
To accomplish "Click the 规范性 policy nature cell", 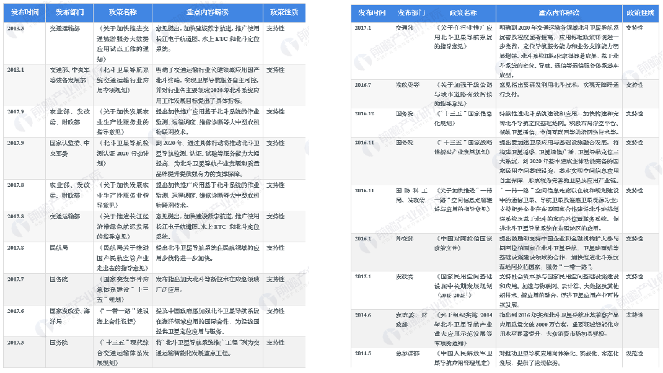I will pyautogui.click(x=634, y=354).
